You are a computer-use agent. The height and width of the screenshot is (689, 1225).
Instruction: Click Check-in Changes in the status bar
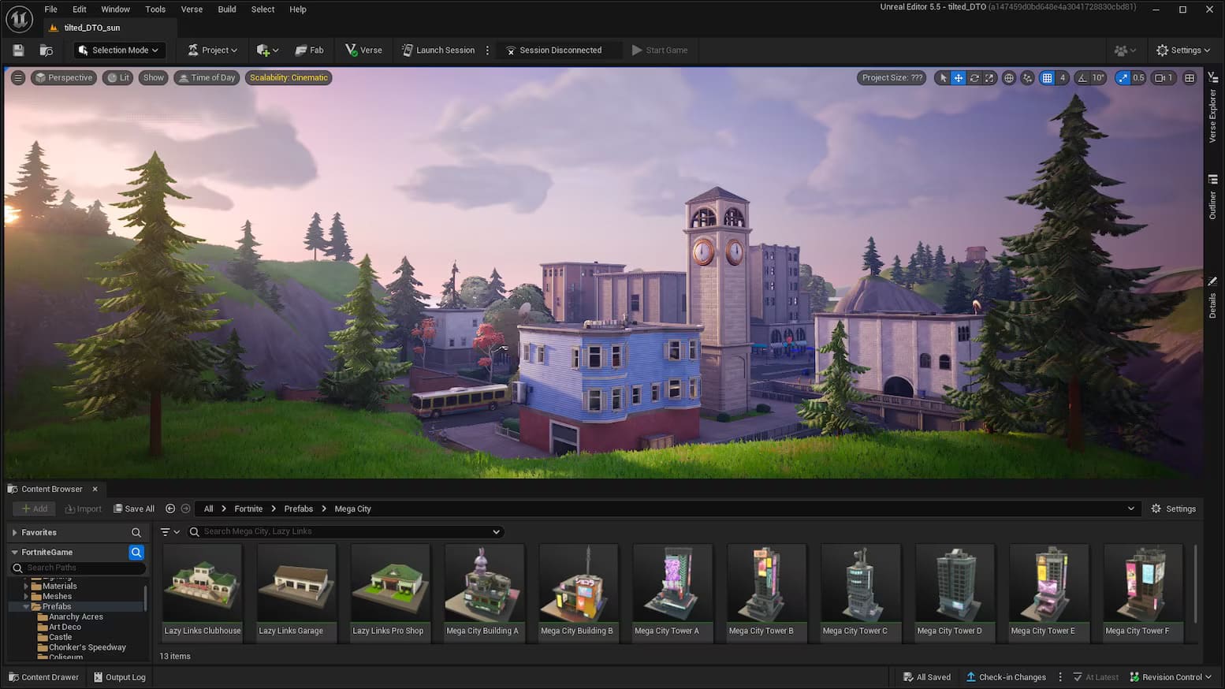pyautogui.click(x=1007, y=676)
